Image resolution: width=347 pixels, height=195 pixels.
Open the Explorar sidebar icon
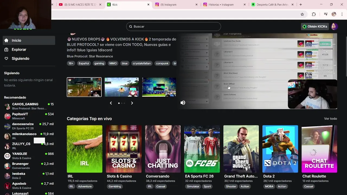[x=6, y=50]
